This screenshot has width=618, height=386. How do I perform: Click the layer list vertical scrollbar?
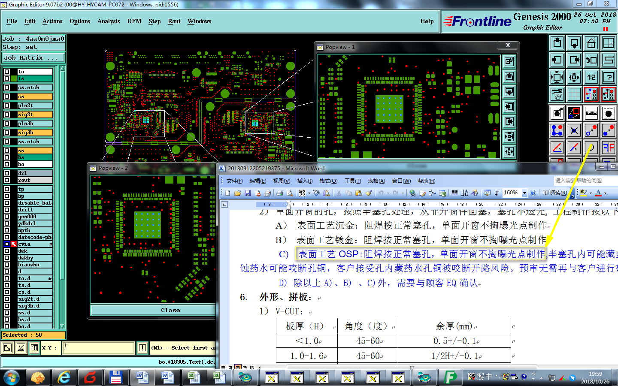(63, 197)
